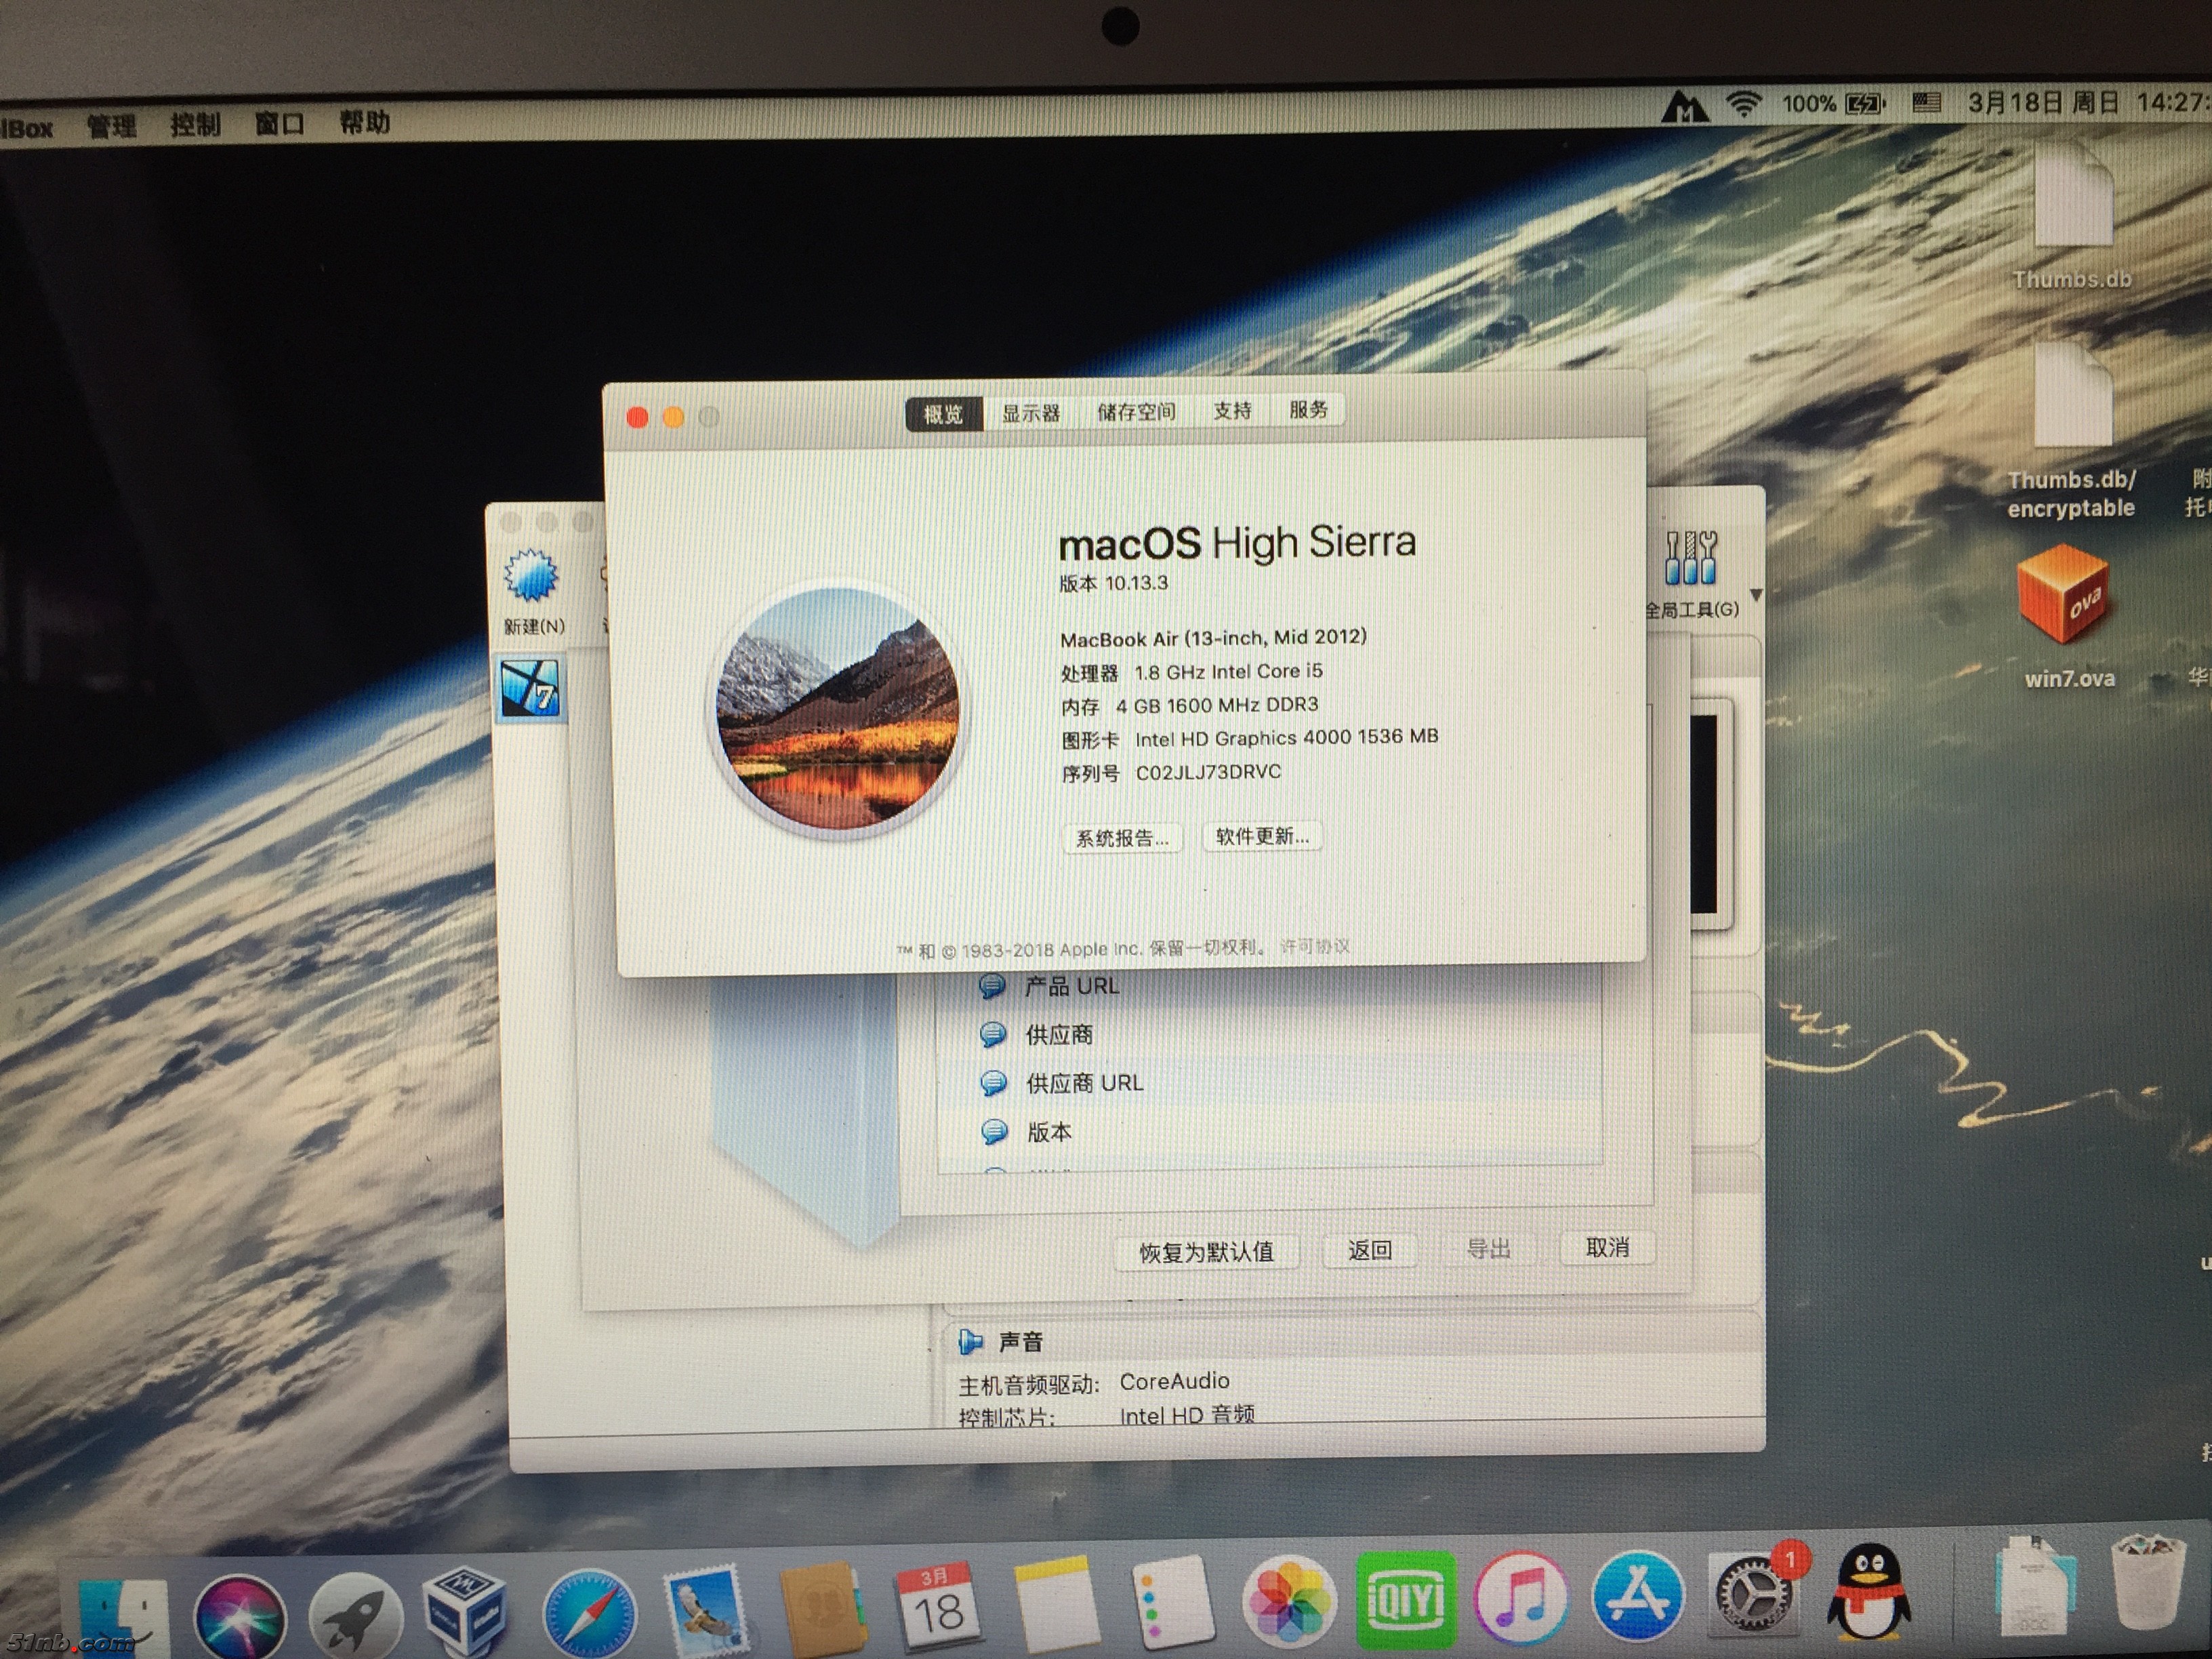The width and height of the screenshot is (2212, 1659).
Task: Click the 返回 button
Action: 1369,1250
